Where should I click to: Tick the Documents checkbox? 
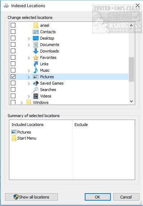[13, 45]
